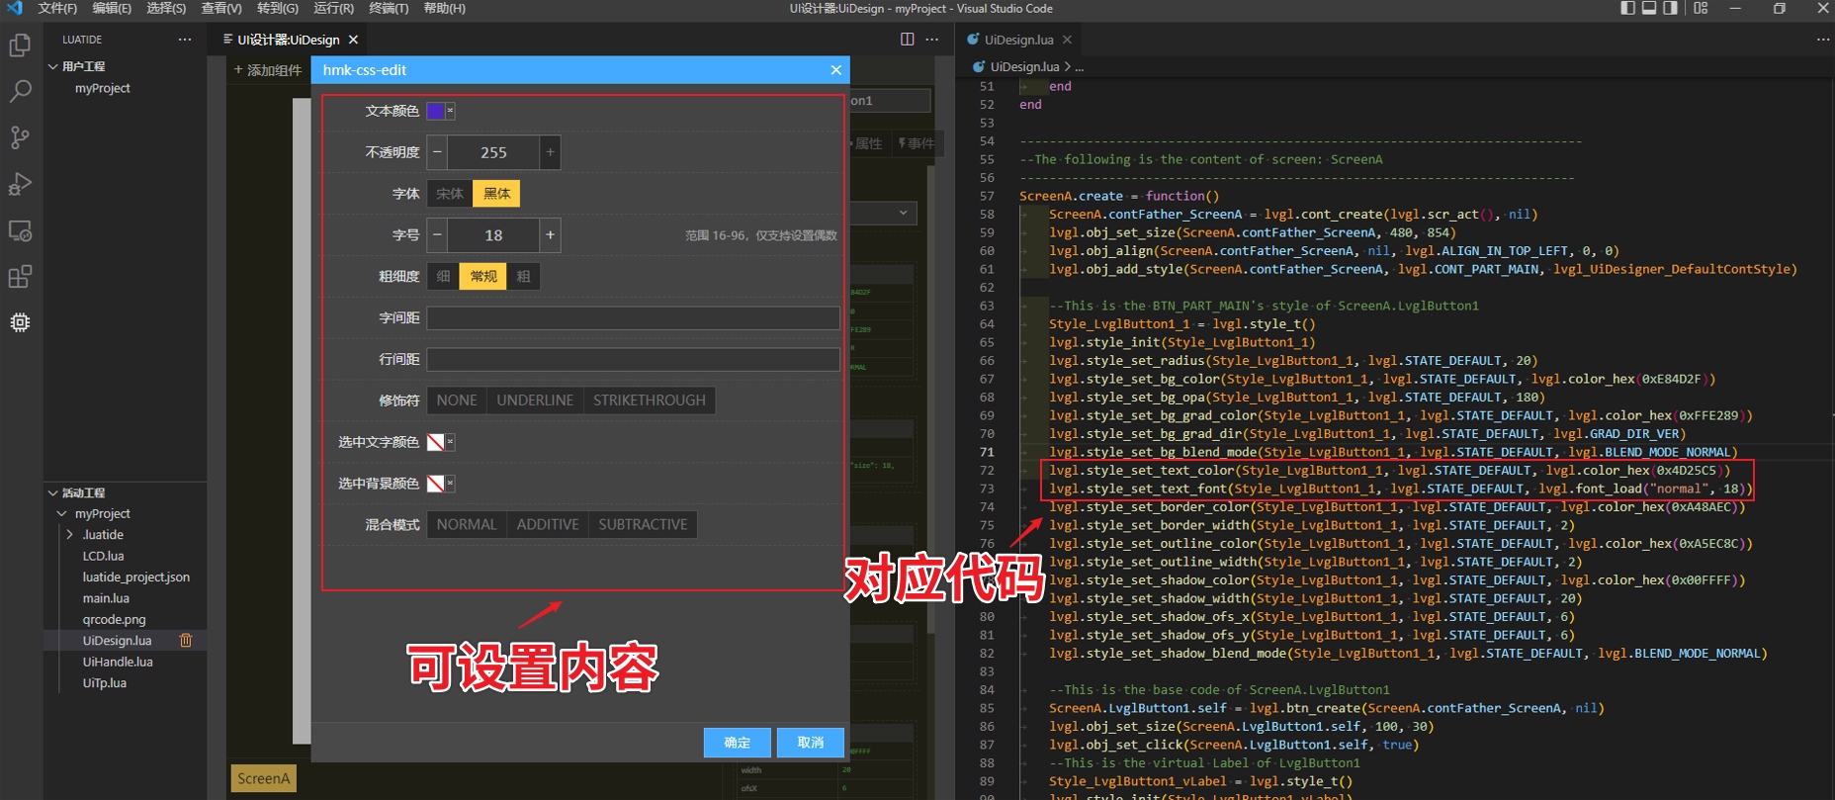Open the 编辑(E) menu

pyautogui.click(x=112, y=8)
